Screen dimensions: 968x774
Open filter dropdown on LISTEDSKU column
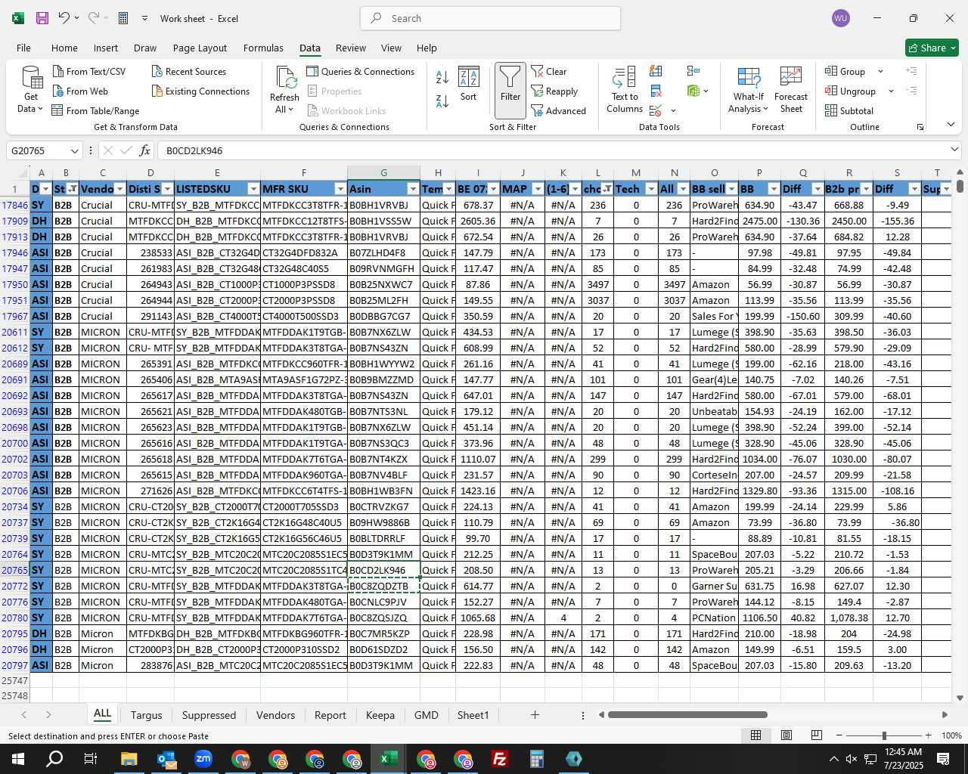click(253, 189)
